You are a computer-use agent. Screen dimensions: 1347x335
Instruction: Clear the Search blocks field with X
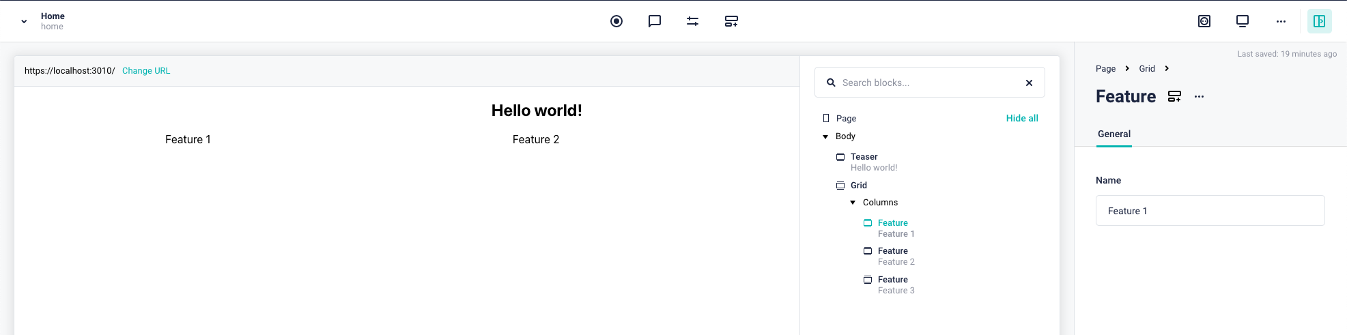(1029, 83)
